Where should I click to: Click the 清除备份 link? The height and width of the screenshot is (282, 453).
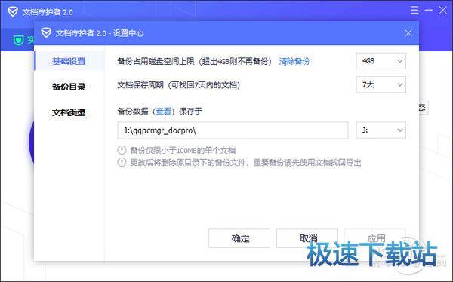(294, 61)
